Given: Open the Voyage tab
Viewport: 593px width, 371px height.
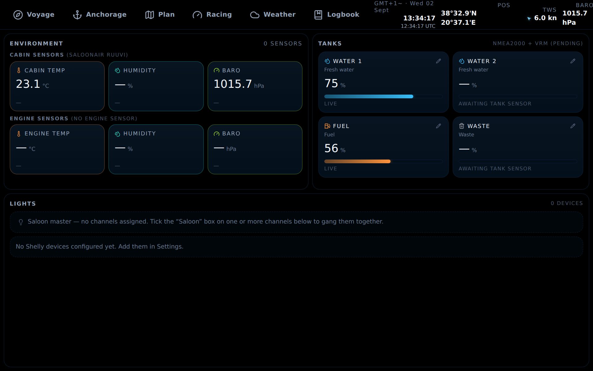Looking at the screenshot, I should click(x=34, y=15).
